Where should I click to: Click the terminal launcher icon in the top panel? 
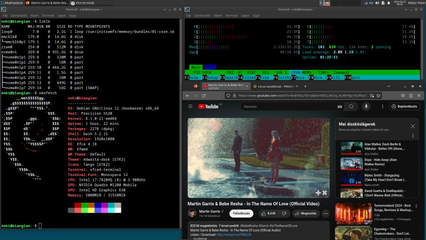pyautogui.click(x=322, y=3)
